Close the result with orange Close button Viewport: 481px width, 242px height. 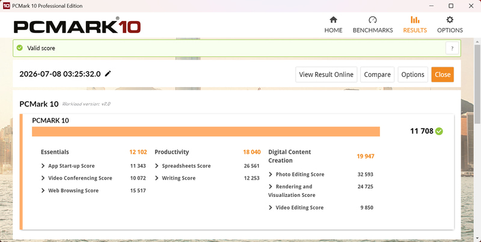pyautogui.click(x=443, y=74)
